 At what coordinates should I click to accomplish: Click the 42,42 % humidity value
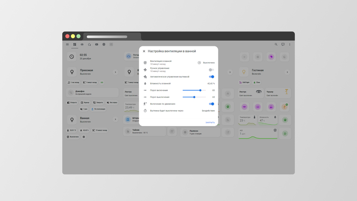pyautogui.click(x=211, y=84)
